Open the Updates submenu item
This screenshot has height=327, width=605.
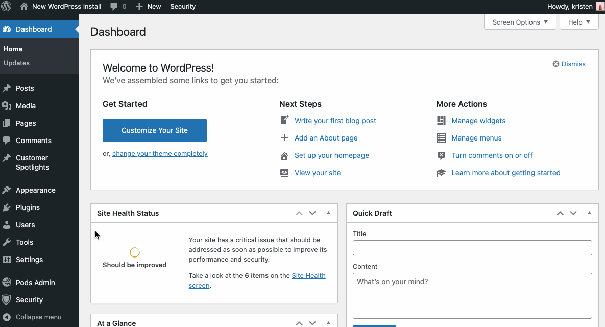click(x=17, y=63)
